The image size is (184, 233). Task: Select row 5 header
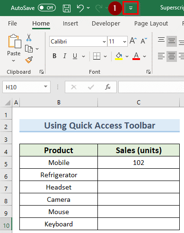point(6,163)
